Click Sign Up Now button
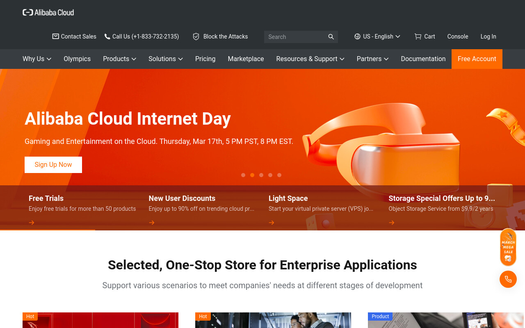The width and height of the screenshot is (525, 328). point(53,165)
